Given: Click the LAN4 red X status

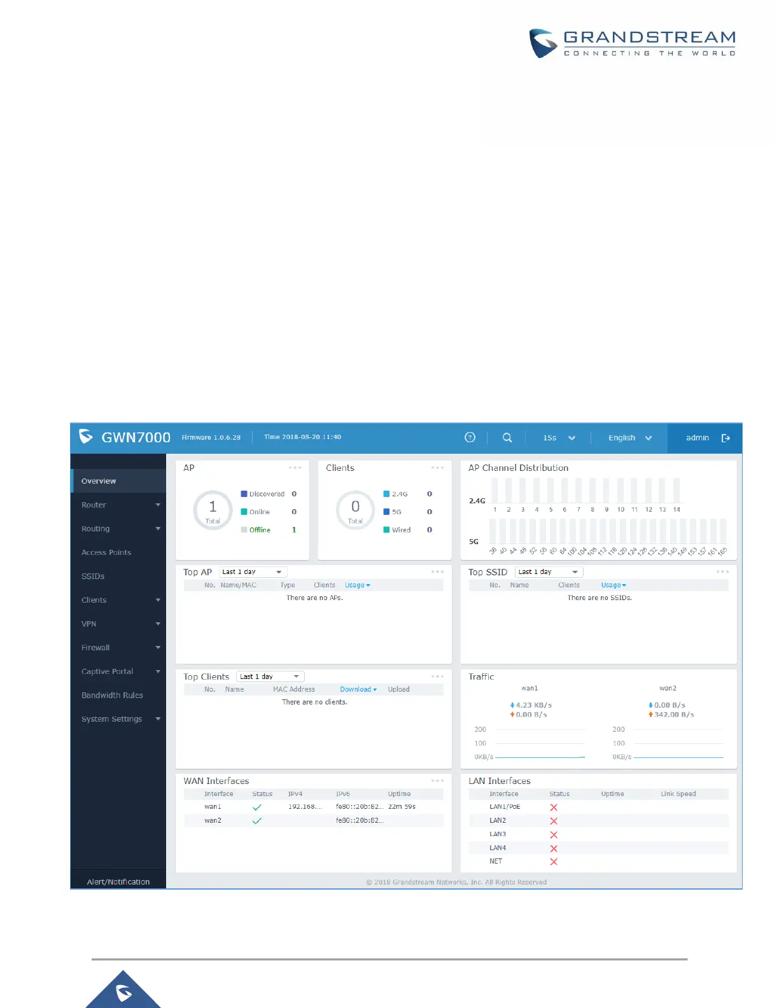Looking at the screenshot, I should [554, 848].
